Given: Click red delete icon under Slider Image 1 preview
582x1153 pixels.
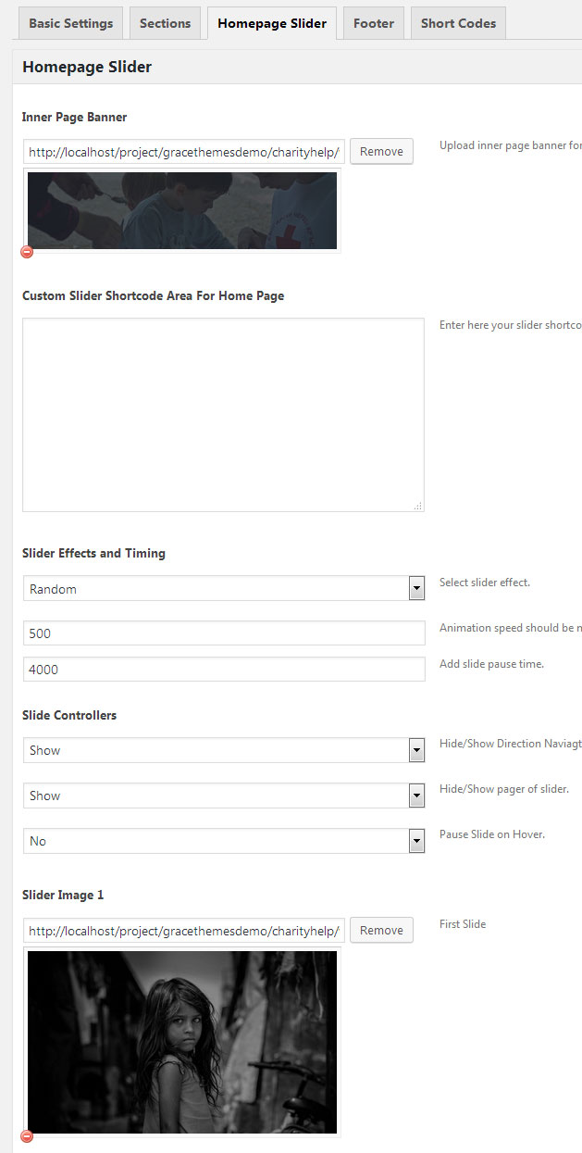Looking at the screenshot, I should pyautogui.click(x=27, y=1136).
